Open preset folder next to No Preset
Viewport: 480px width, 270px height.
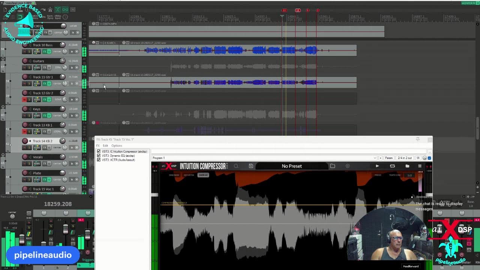[333, 166]
